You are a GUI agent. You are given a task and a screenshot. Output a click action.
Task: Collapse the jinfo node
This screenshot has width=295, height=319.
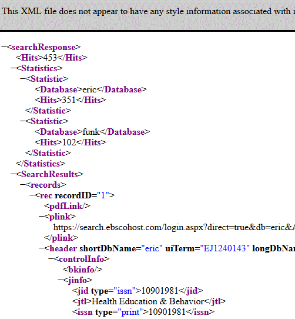click(61, 280)
